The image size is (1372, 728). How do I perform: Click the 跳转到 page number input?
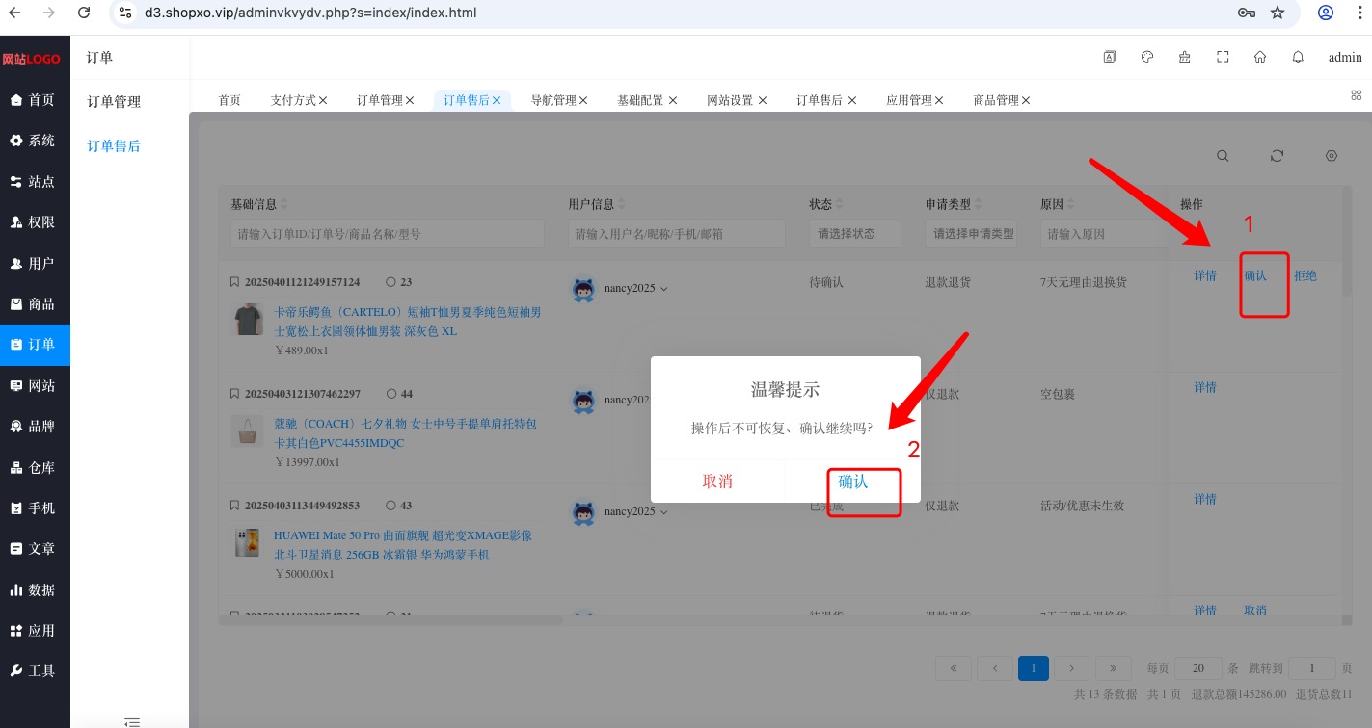tap(1312, 668)
